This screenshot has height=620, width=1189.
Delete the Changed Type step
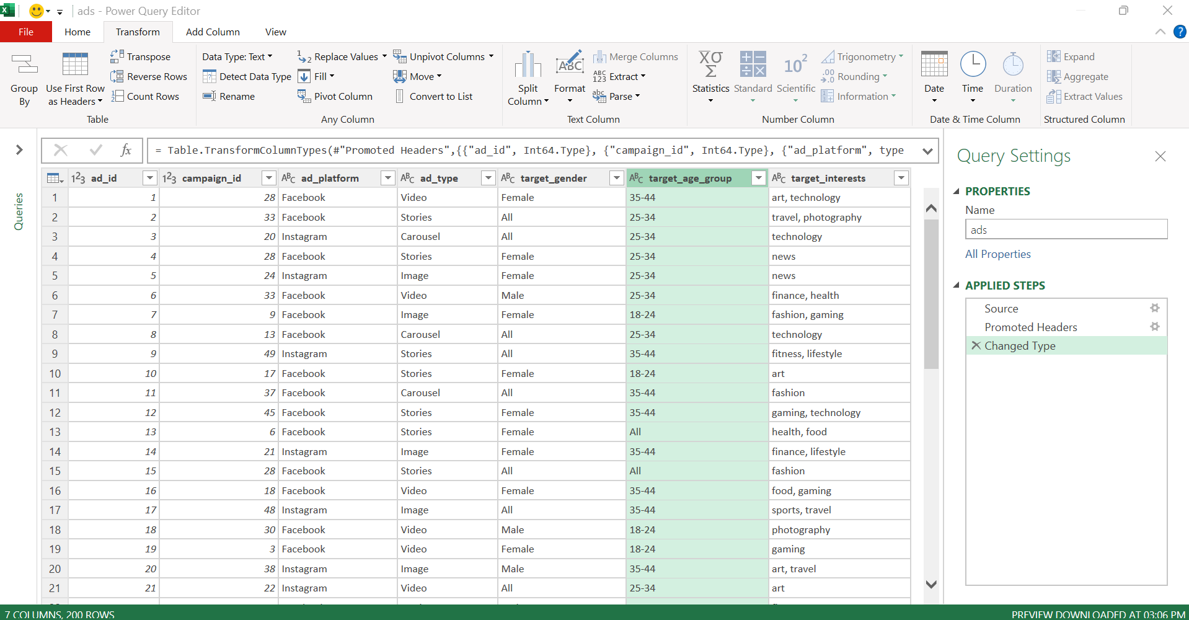click(976, 345)
